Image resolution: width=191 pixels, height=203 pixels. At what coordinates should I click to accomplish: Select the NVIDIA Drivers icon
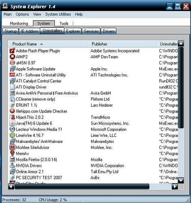coord(12,165)
